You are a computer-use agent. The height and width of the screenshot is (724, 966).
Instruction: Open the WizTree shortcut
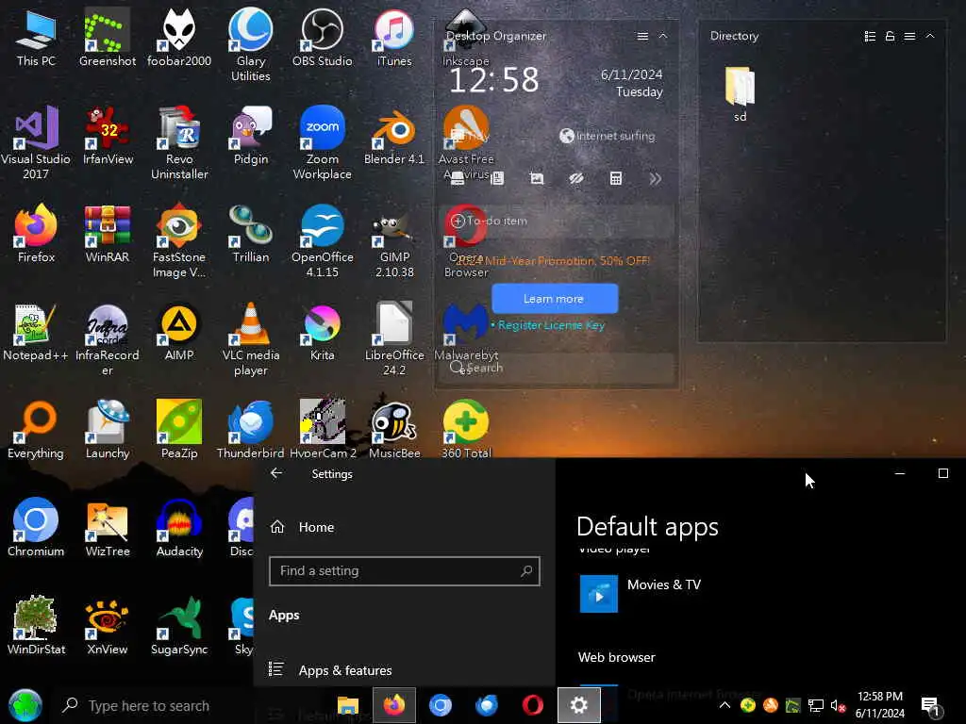108,527
